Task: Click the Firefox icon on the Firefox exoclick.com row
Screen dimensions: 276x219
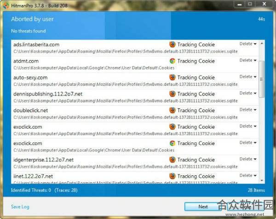Action: point(172,127)
